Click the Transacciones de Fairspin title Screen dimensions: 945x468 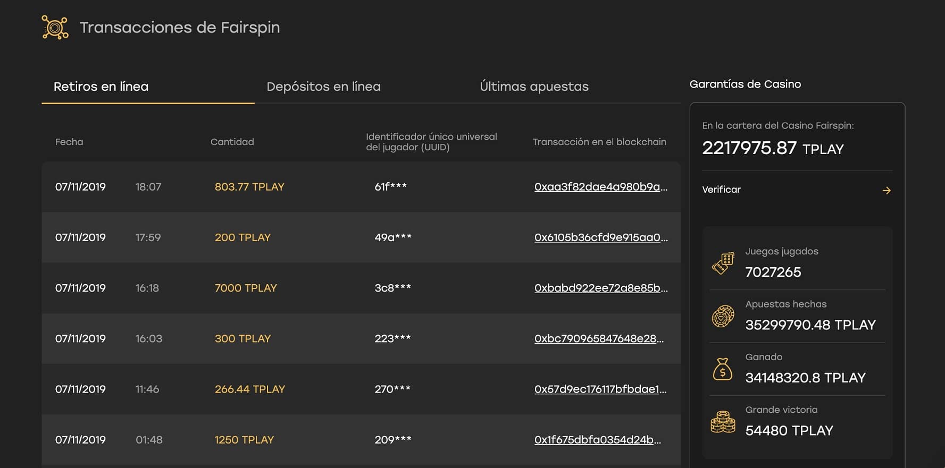click(180, 28)
